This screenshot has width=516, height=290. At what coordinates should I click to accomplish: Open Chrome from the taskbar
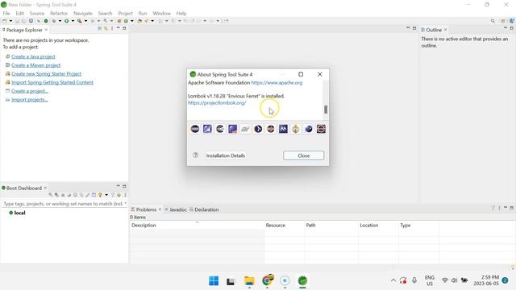pos(268,281)
